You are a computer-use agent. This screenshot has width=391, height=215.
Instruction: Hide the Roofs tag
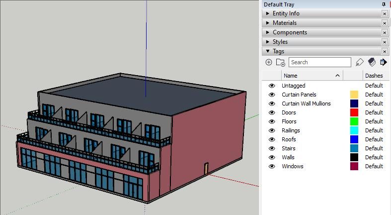pos(272,139)
